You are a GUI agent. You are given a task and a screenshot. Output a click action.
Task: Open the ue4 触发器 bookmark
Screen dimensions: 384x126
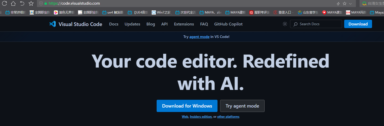pos(113,12)
